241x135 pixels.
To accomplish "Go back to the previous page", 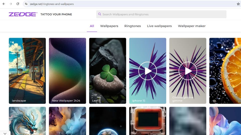I will 4,4.
